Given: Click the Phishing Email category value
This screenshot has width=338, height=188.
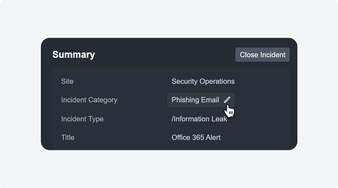Looking at the screenshot, I should pos(195,100).
